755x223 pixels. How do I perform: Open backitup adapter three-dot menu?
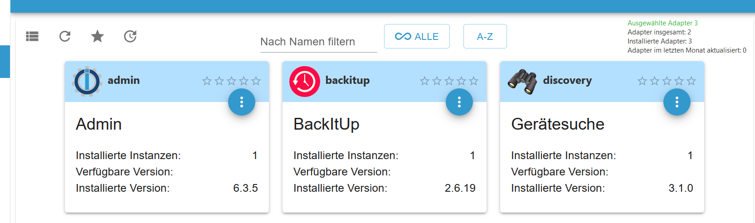coord(459,102)
